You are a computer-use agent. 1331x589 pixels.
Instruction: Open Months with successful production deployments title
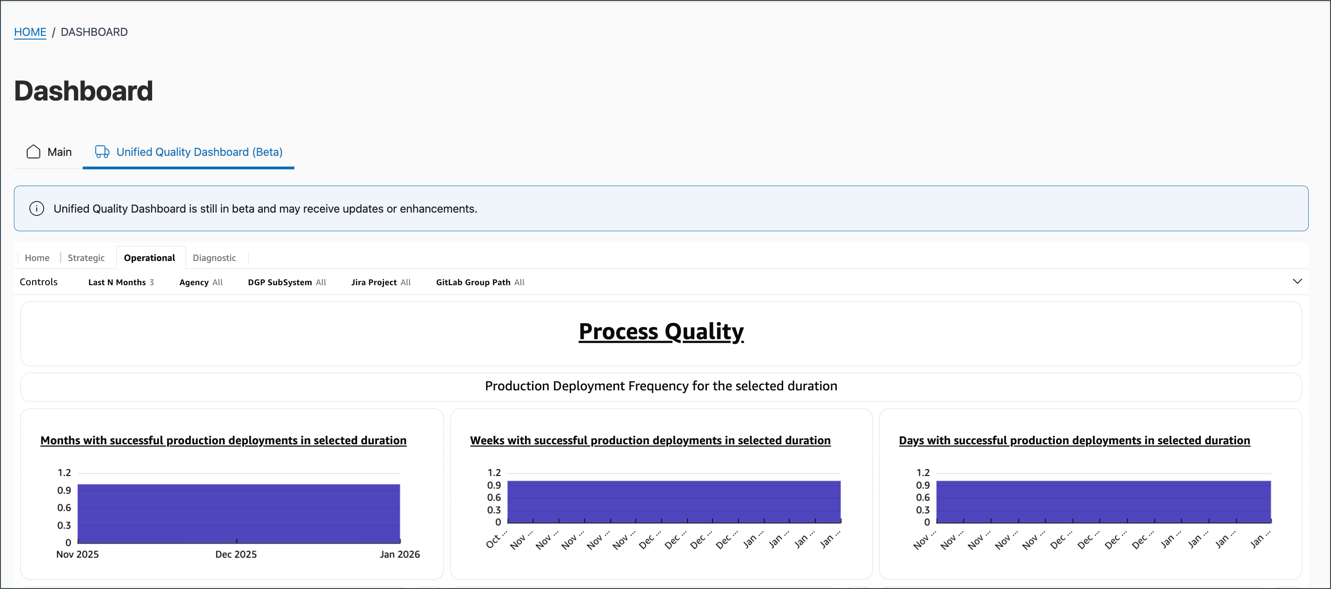[223, 441]
